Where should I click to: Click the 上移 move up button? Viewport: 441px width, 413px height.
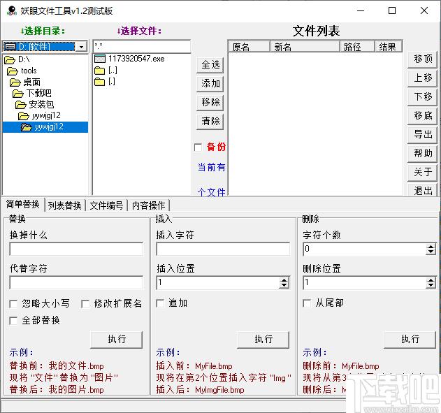tap(422, 78)
